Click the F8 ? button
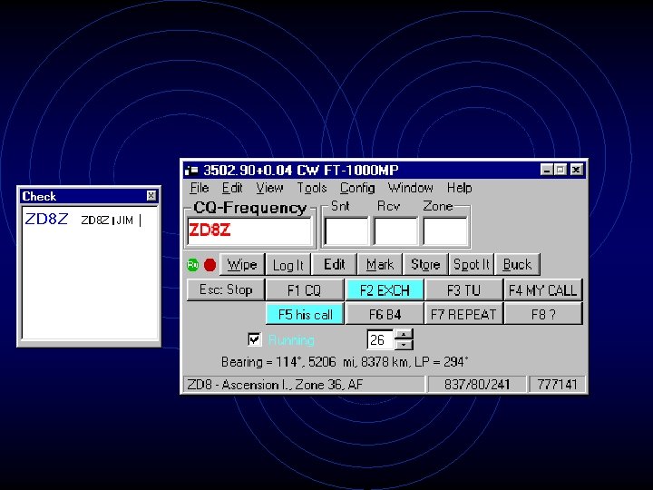Image resolution: width=653 pixels, height=490 pixels. click(543, 314)
